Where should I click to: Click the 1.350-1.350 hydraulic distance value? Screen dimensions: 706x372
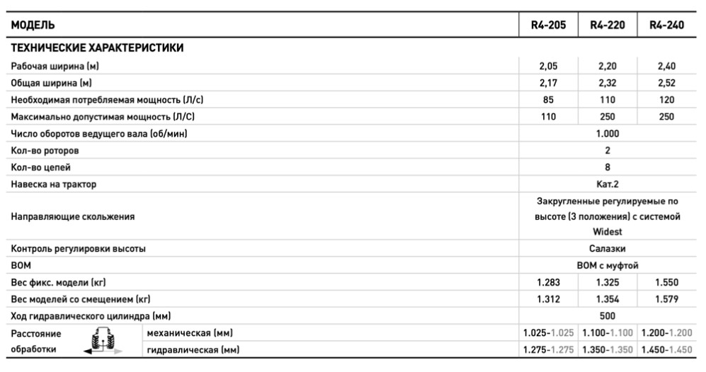607,349
